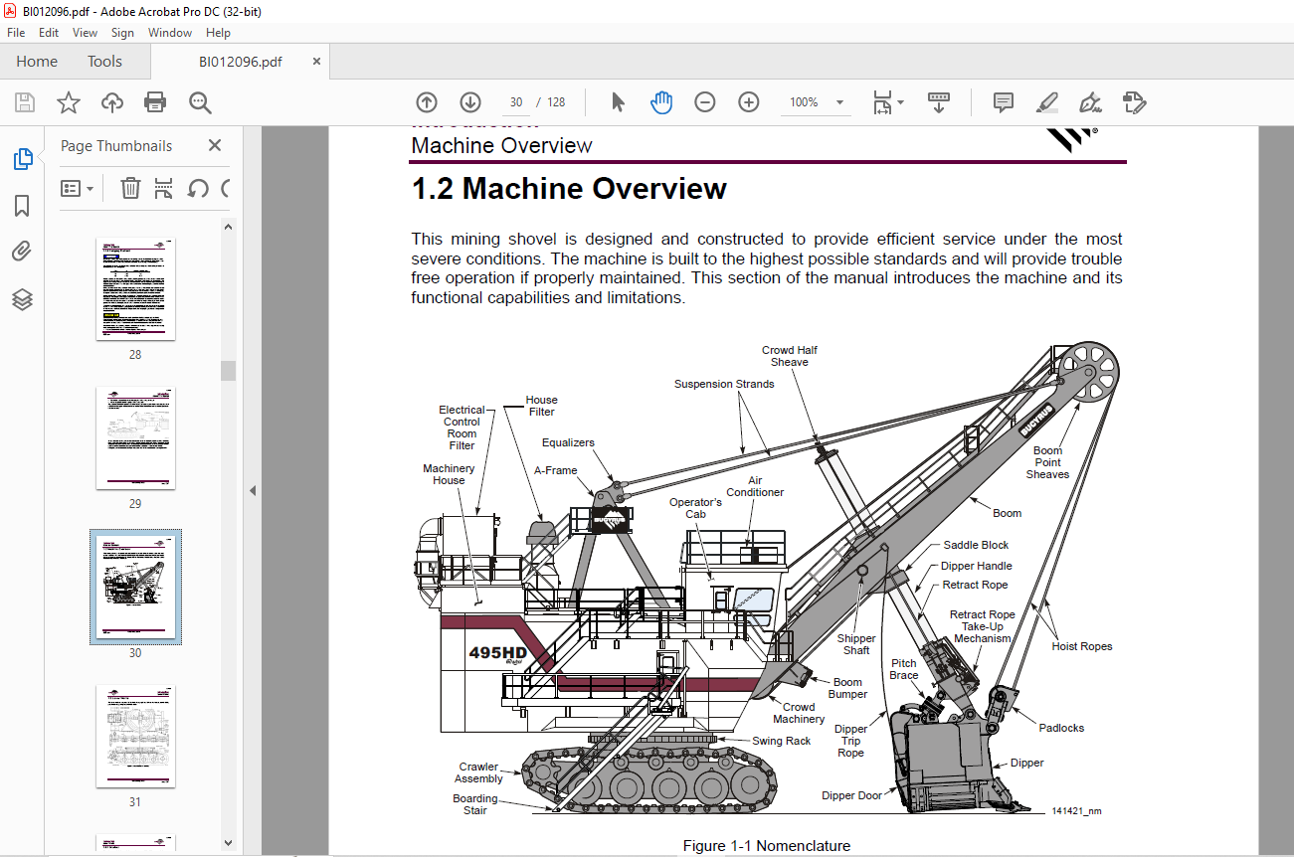The width and height of the screenshot is (1294, 857).
Task: Open the Edit menu
Action: pyautogui.click(x=49, y=33)
